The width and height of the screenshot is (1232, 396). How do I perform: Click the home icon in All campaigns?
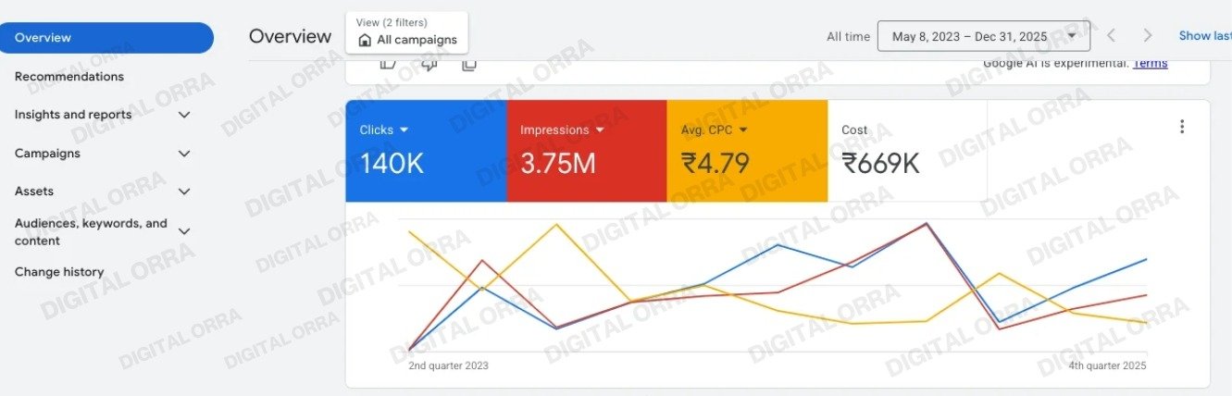point(365,40)
